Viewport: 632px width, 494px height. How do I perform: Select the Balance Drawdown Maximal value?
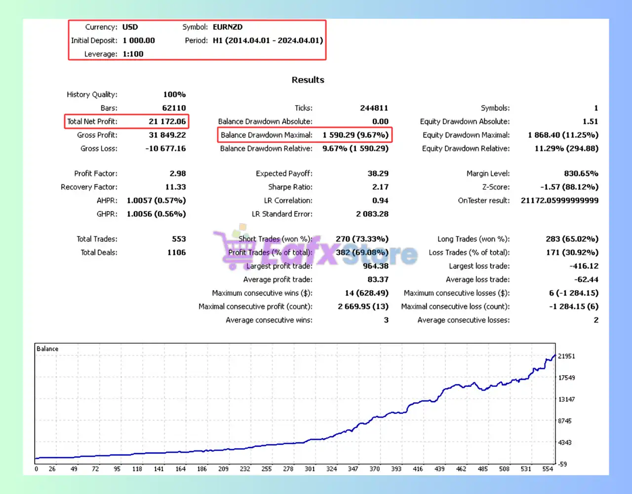(355, 135)
